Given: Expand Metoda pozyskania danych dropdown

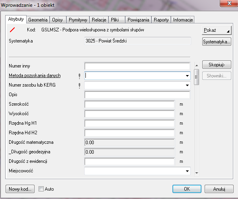Looking at the screenshot, I should (x=187, y=76).
